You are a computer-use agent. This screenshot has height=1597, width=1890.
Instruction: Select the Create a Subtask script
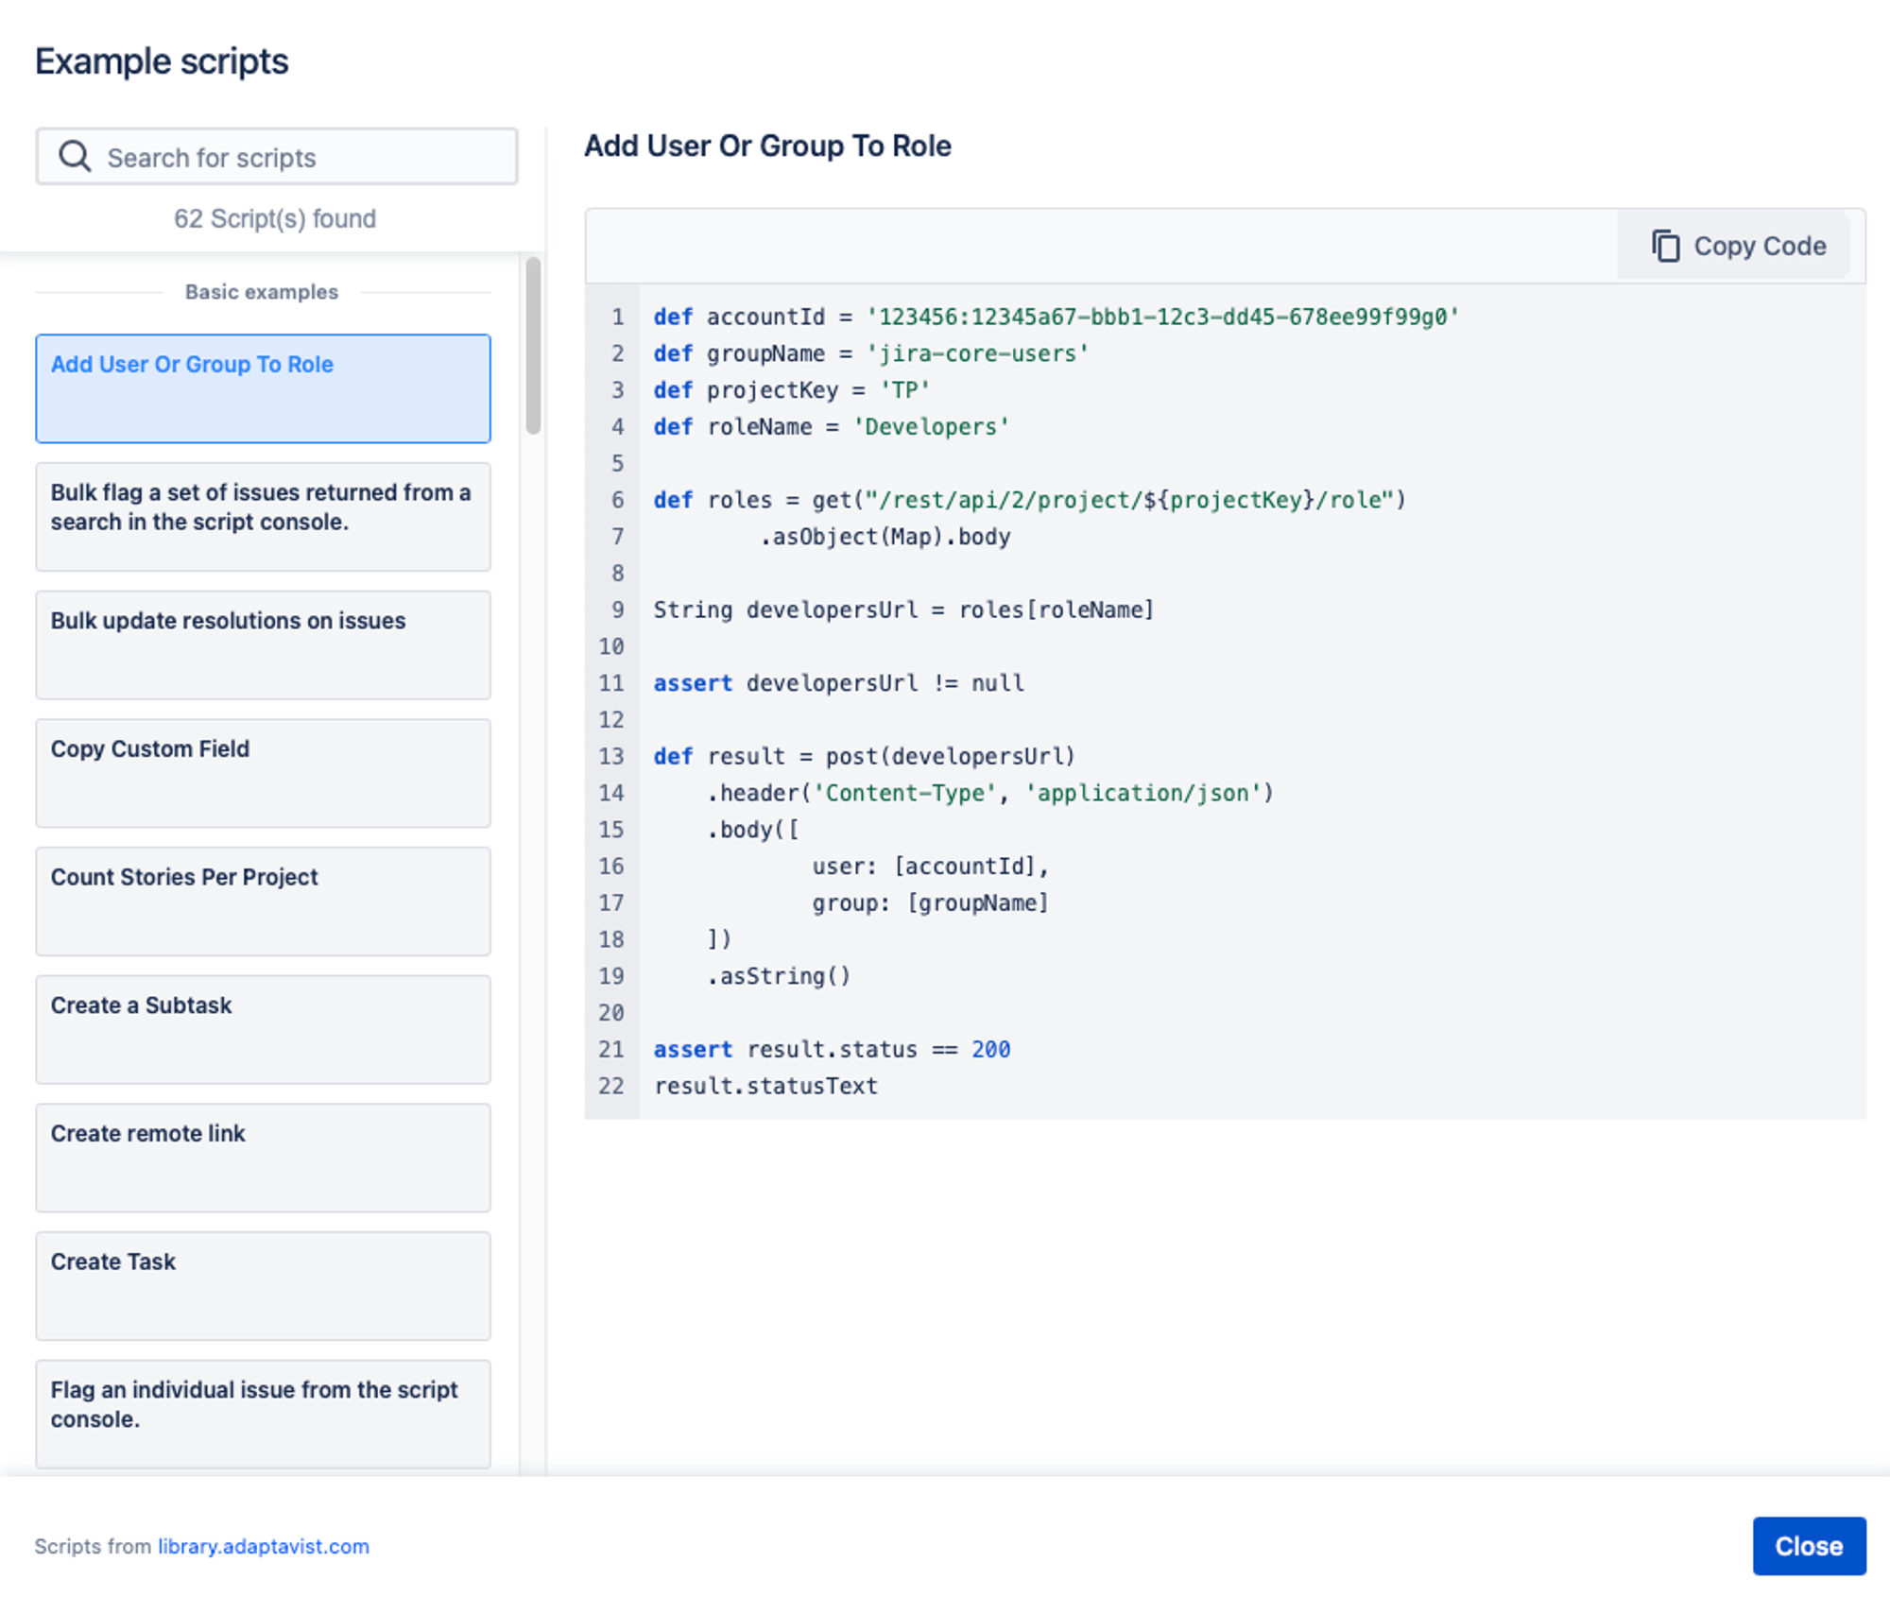(263, 1029)
